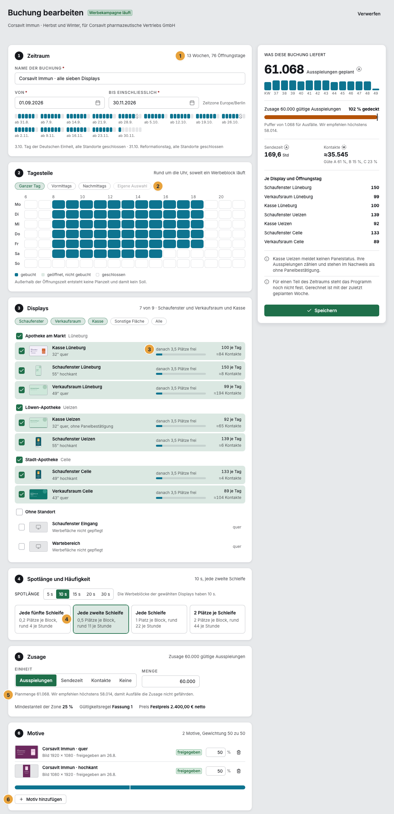Uncheck the Verkaufsraum Lüneburg display

point(22,390)
